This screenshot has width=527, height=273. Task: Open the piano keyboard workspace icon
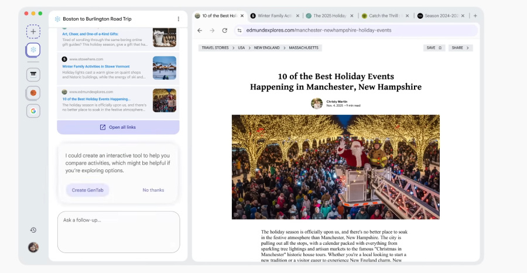(33, 74)
